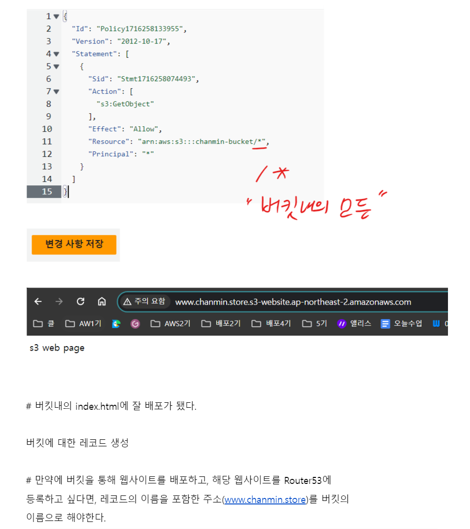Open the 오늘수업 document bookmark
Image resolution: width=470 pixels, height=529 pixels.
pyautogui.click(x=401, y=324)
